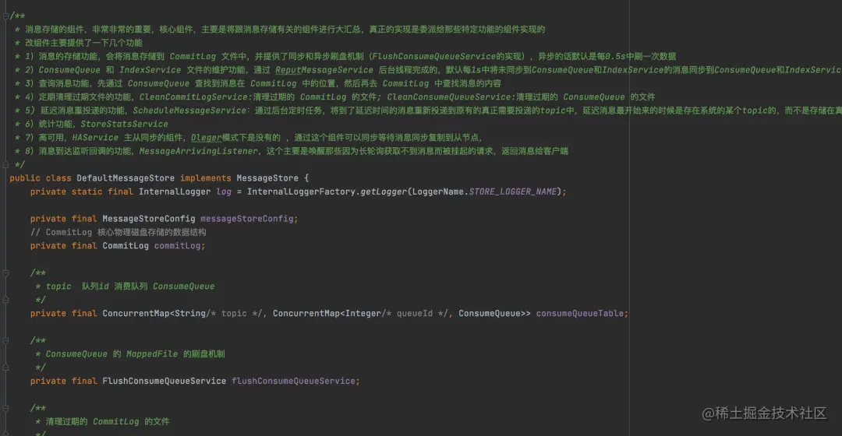The height and width of the screenshot is (436, 842).
Task: Click the inline '/* queueId */' comment
Action: tap(415, 313)
